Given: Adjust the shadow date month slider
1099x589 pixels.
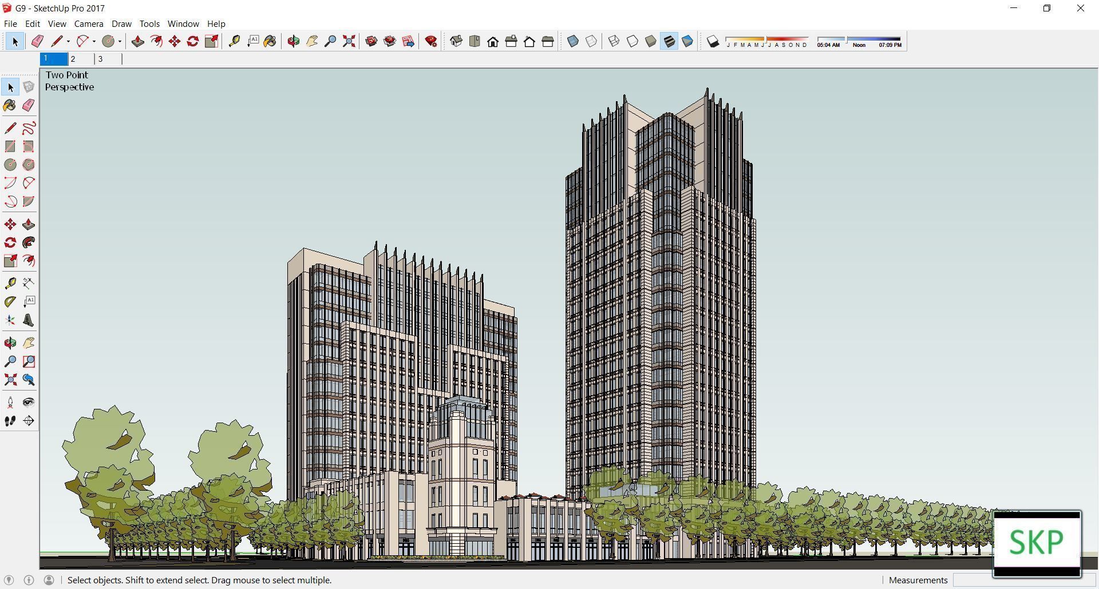Looking at the screenshot, I should (x=767, y=41).
